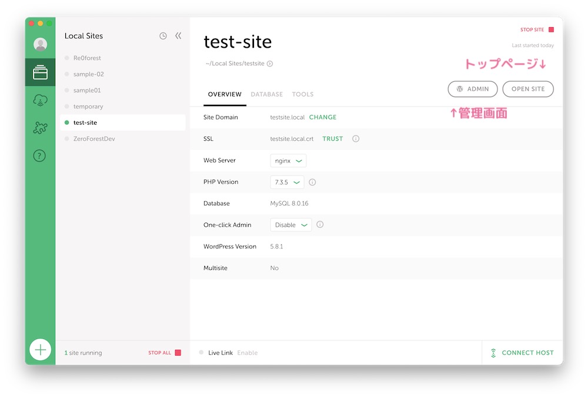Click the WordPress Version label
This screenshot has width=588, height=398.
230,246
